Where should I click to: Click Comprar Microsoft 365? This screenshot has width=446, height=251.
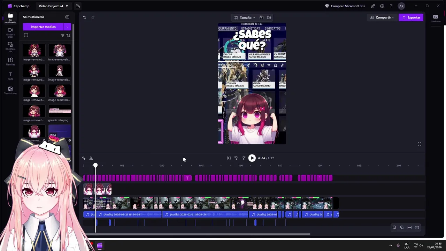coord(345,6)
